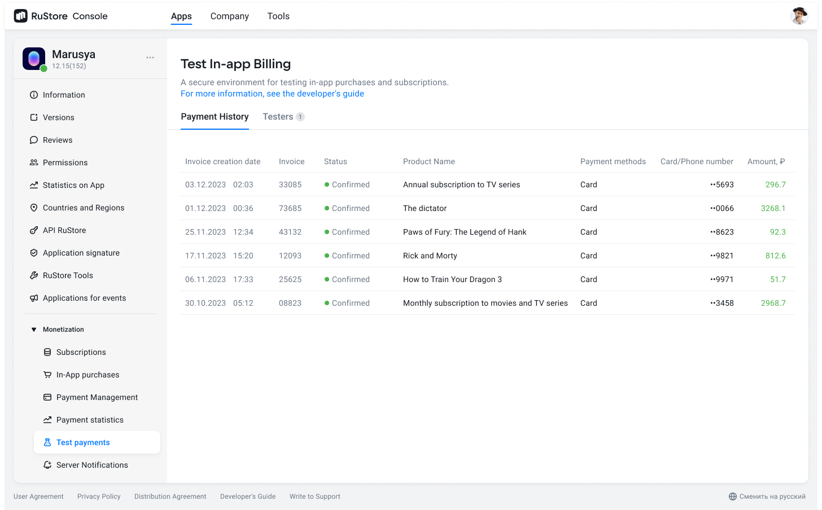Click the globe language icon in footer
Viewport: 822px width, 510px height.
point(733,496)
